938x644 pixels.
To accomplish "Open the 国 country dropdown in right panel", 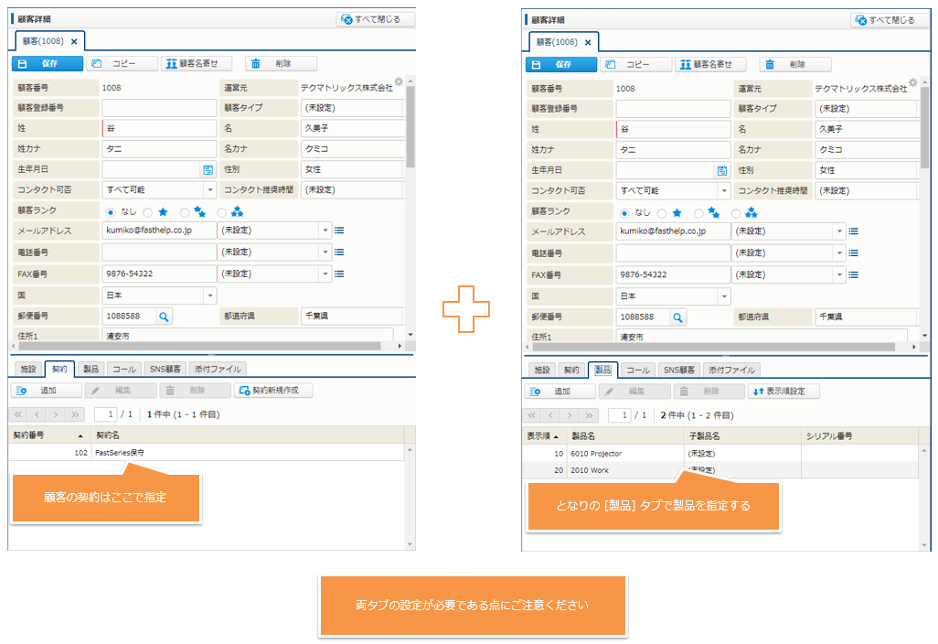I will point(724,296).
